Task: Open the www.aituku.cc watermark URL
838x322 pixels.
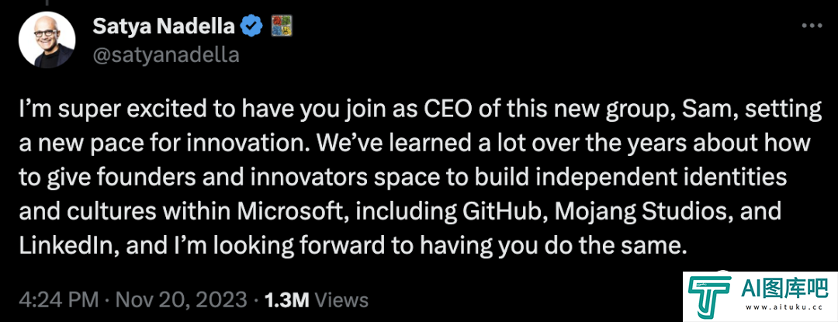Action: click(x=784, y=307)
